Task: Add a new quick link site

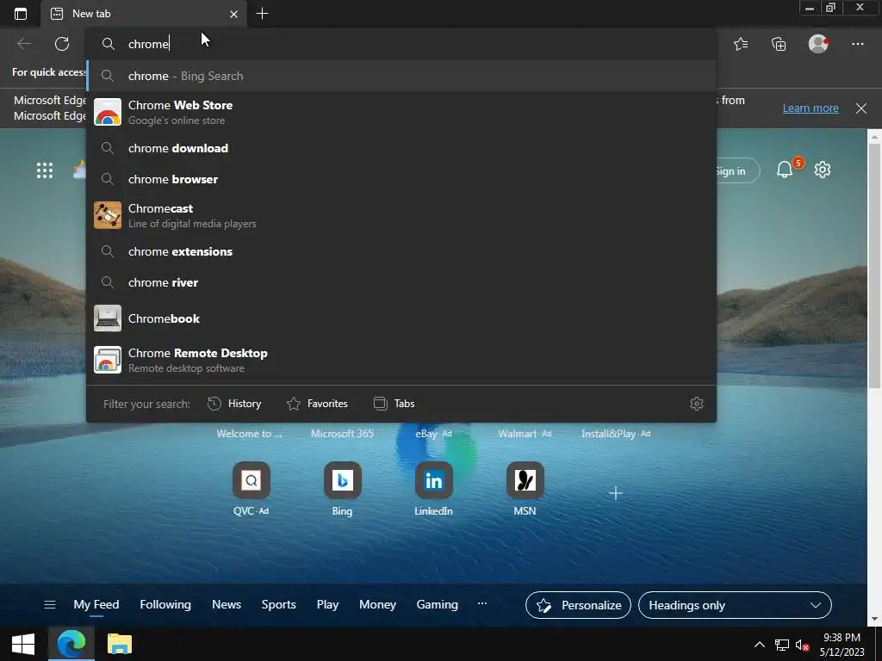Action: point(616,493)
